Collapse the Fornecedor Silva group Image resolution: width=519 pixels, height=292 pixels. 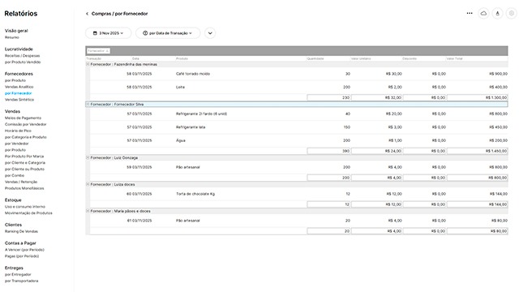click(88, 105)
